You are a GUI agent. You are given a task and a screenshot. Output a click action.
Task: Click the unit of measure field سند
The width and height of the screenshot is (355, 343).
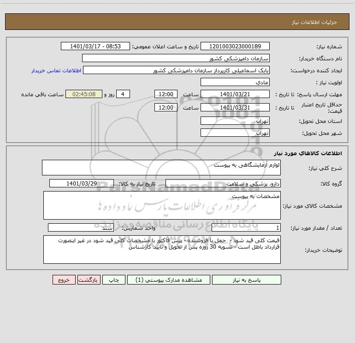coord(81,227)
